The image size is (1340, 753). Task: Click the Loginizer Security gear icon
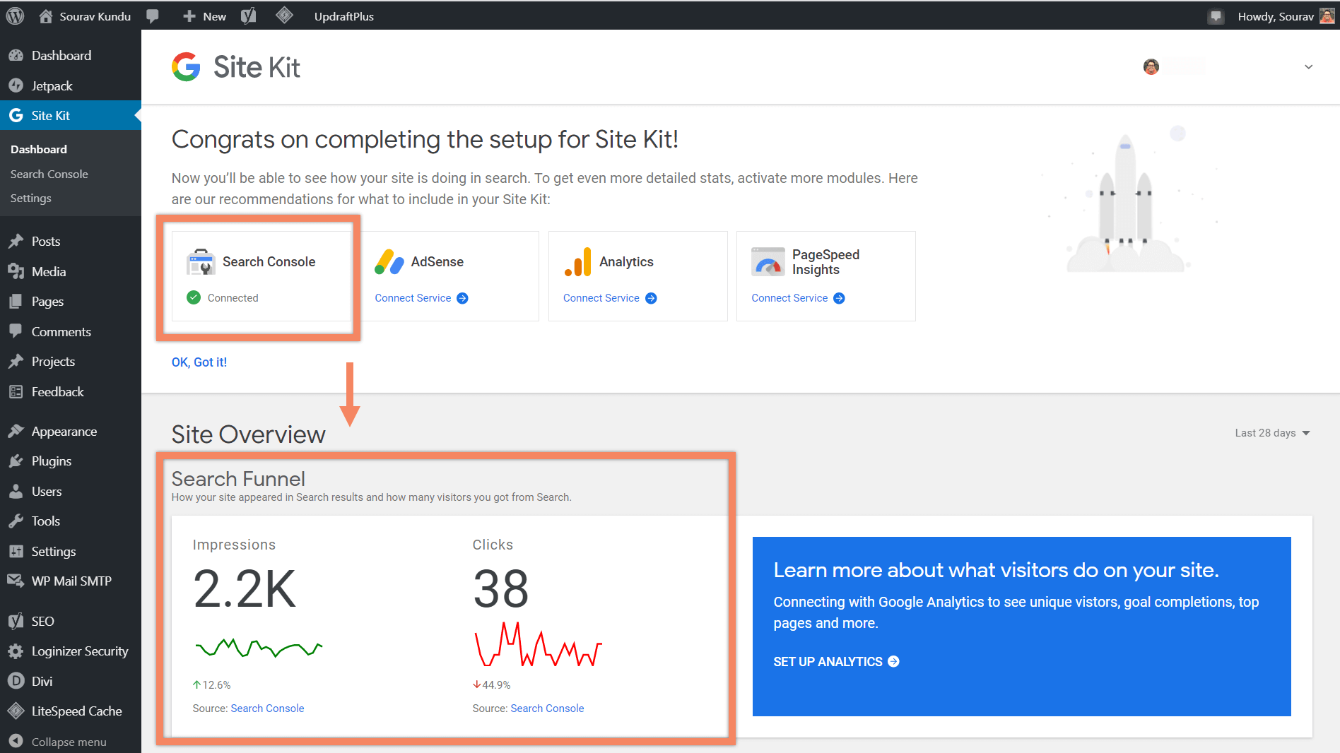(16, 651)
